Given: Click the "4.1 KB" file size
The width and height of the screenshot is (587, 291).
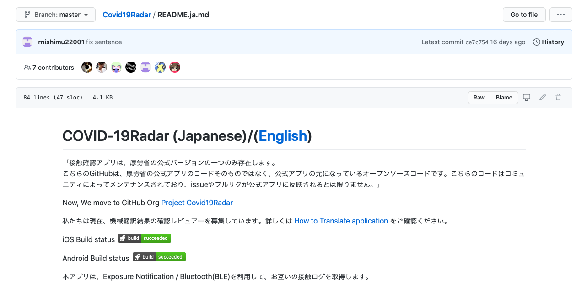Looking at the screenshot, I should pyautogui.click(x=102, y=98).
